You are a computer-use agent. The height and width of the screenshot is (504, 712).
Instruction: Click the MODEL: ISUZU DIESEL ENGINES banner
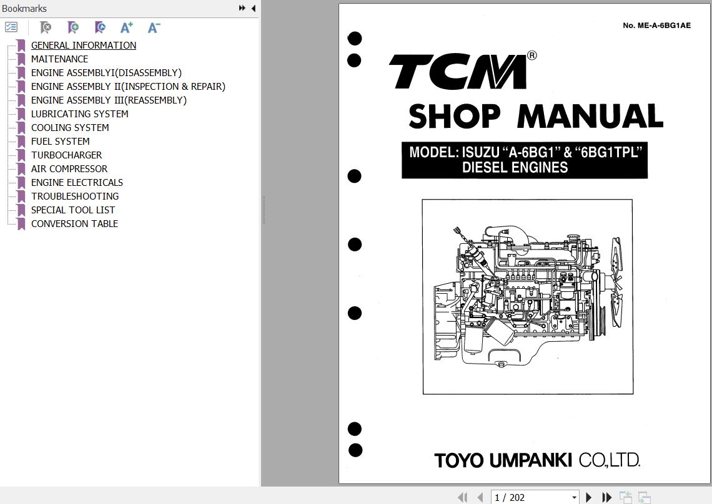[x=525, y=160]
